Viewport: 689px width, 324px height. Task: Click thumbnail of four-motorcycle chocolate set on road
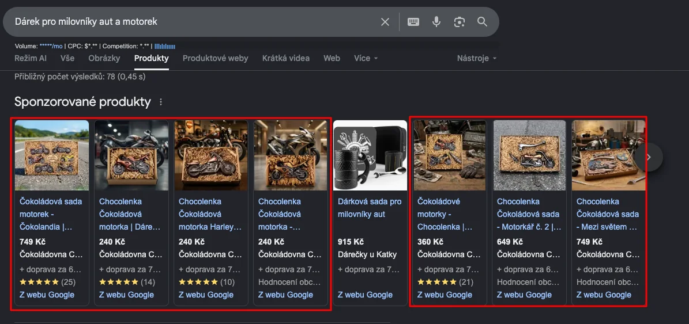point(52,155)
